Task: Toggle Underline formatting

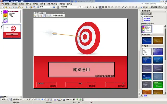Action: [x=93, y=7]
